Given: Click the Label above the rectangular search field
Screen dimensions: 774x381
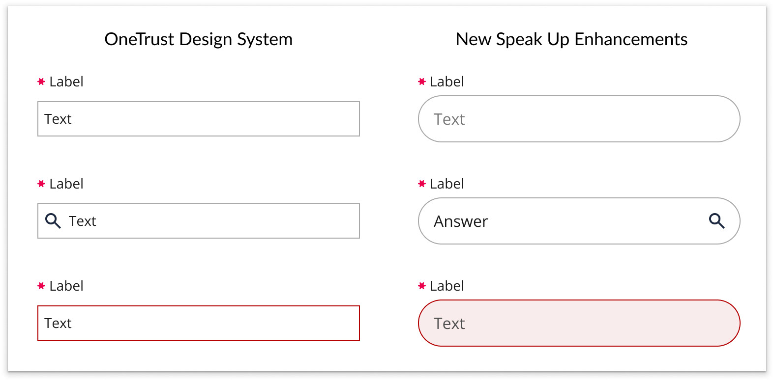Looking at the screenshot, I should (66, 184).
